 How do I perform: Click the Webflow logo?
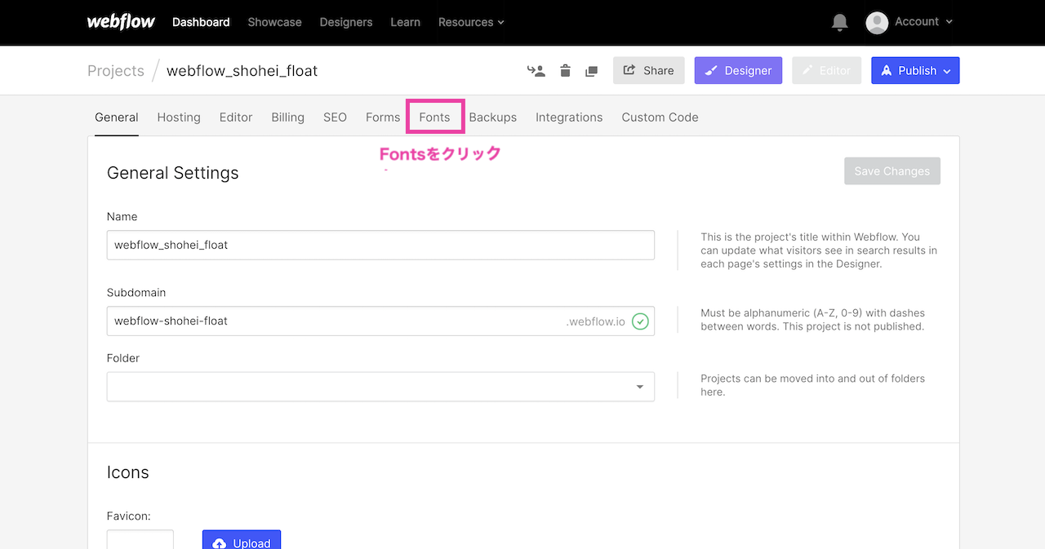tap(121, 22)
